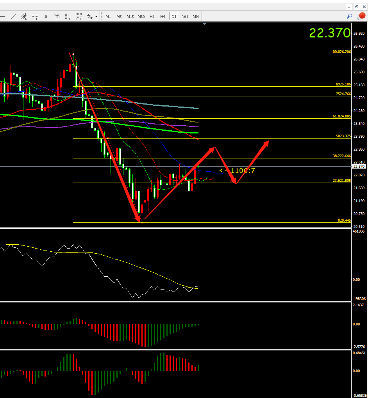Image resolution: width=368 pixels, height=398 pixels.
Task: Click the Fibonacci time zones vertical-lines icon
Action: pos(68,16)
